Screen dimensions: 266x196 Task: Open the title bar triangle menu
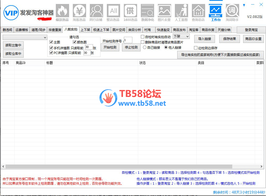(x=244, y=5)
